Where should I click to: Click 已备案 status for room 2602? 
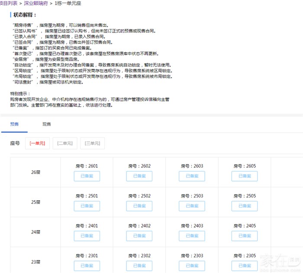[139, 176]
